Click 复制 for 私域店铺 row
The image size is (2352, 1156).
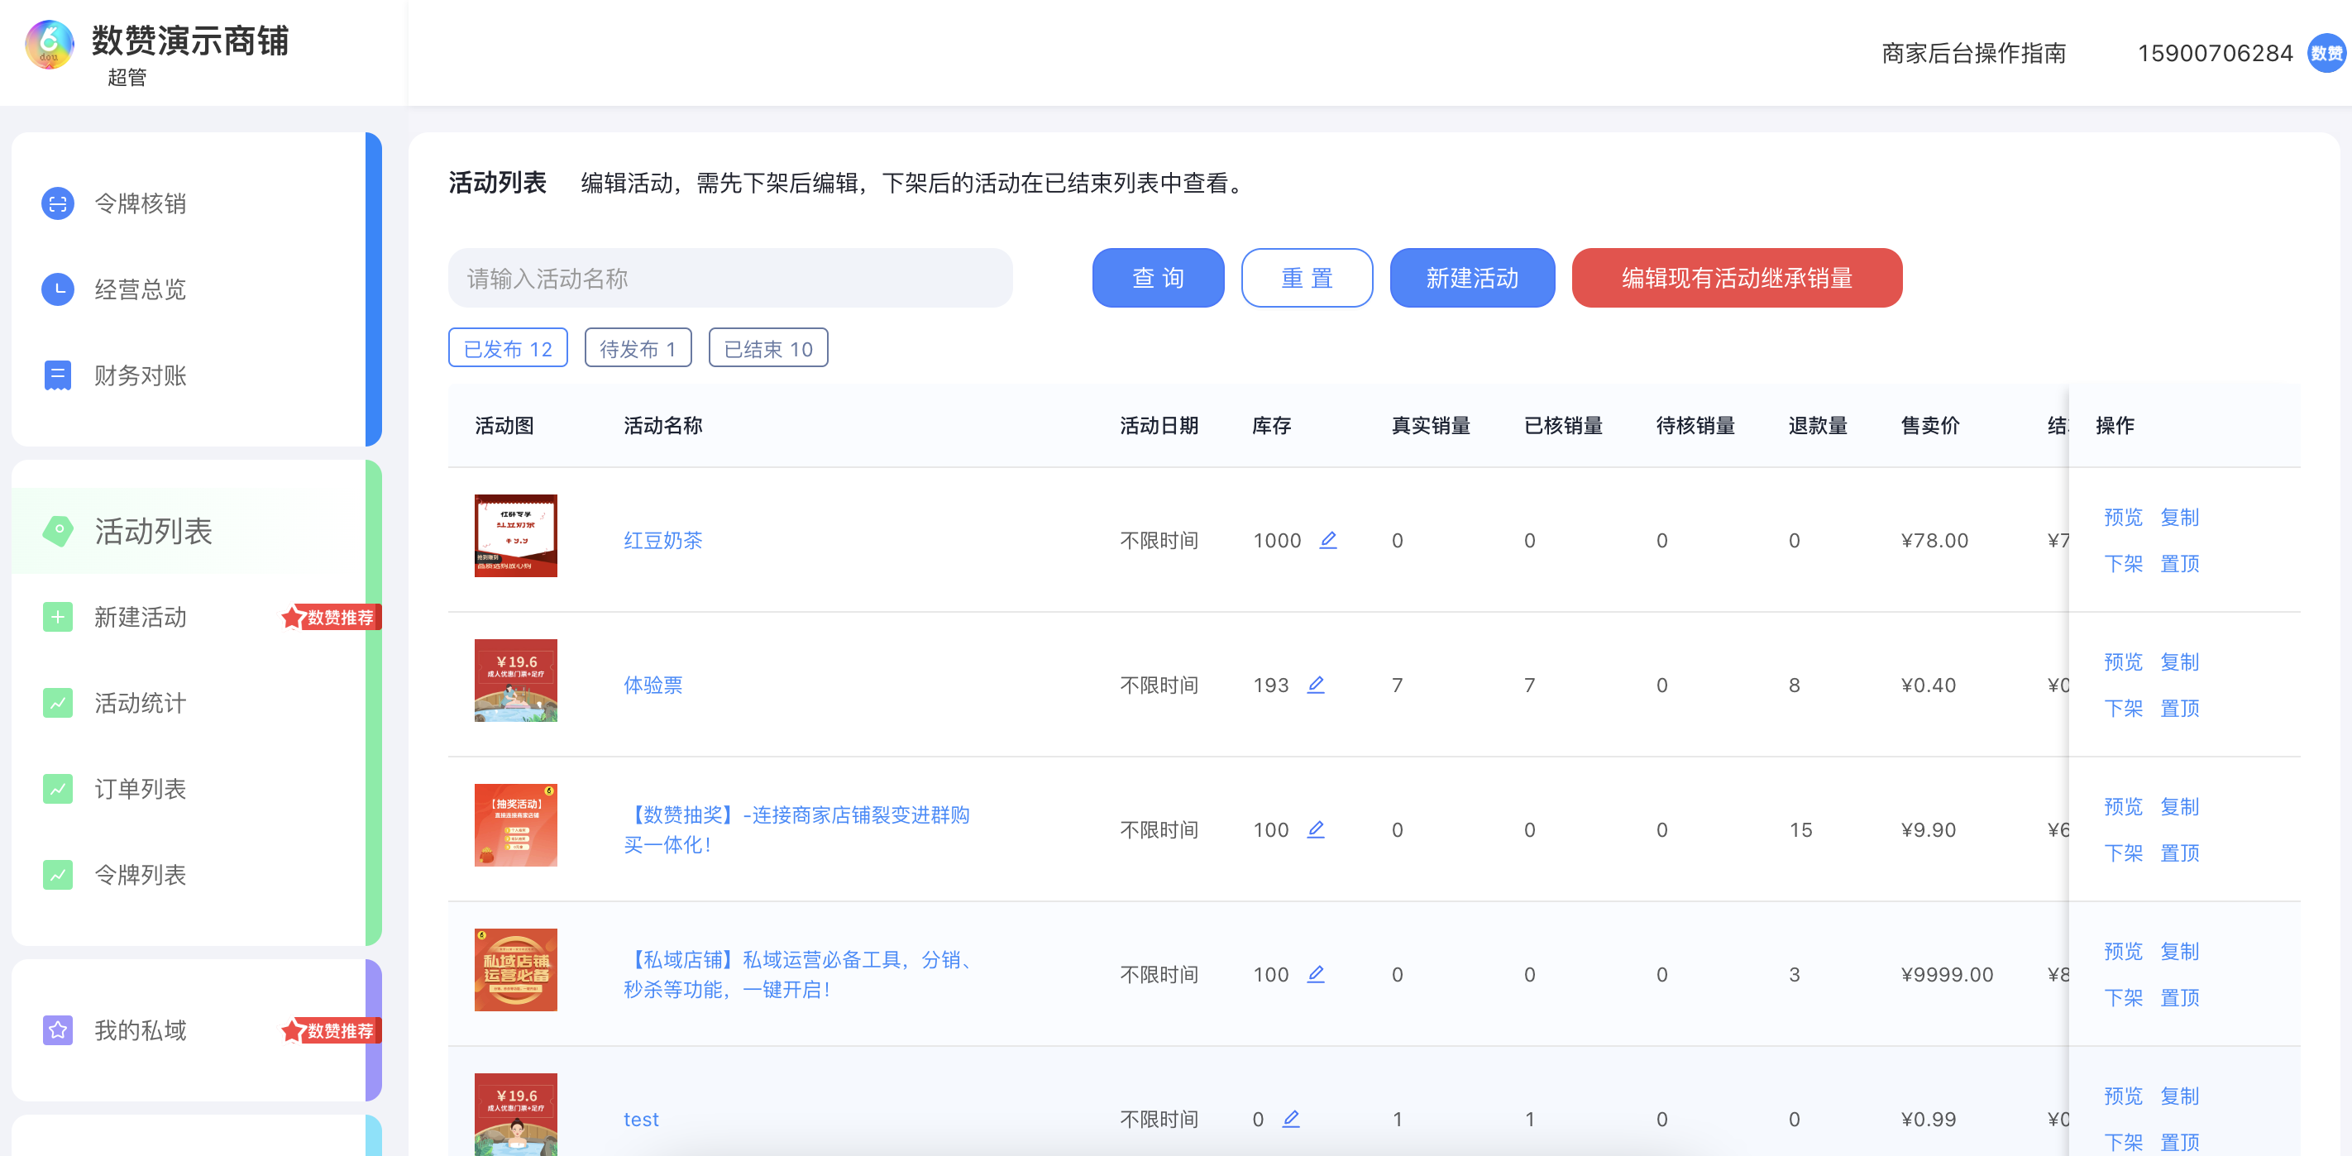click(x=2179, y=951)
